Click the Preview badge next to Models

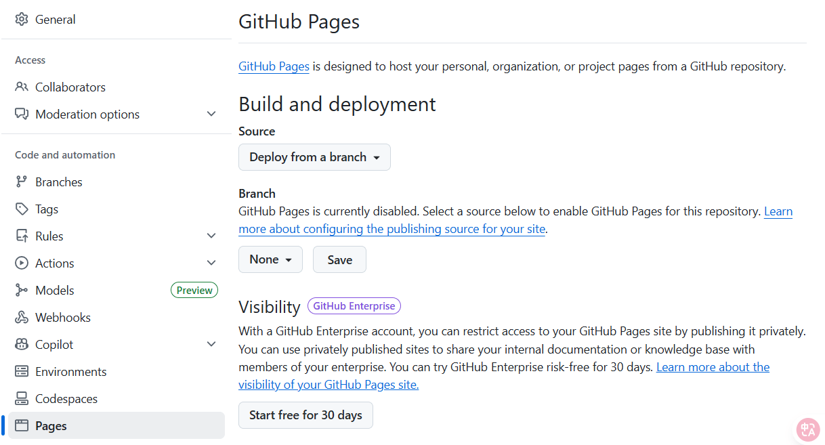(194, 291)
